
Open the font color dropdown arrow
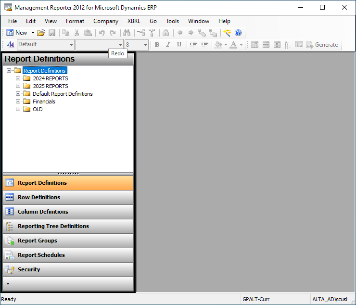pyautogui.click(x=241, y=45)
